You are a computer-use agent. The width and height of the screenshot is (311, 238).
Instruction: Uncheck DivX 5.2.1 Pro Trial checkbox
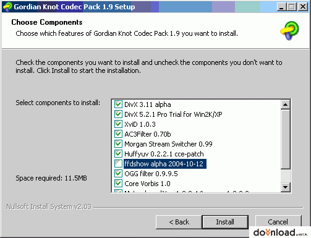pyautogui.click(x=118, y=114)
